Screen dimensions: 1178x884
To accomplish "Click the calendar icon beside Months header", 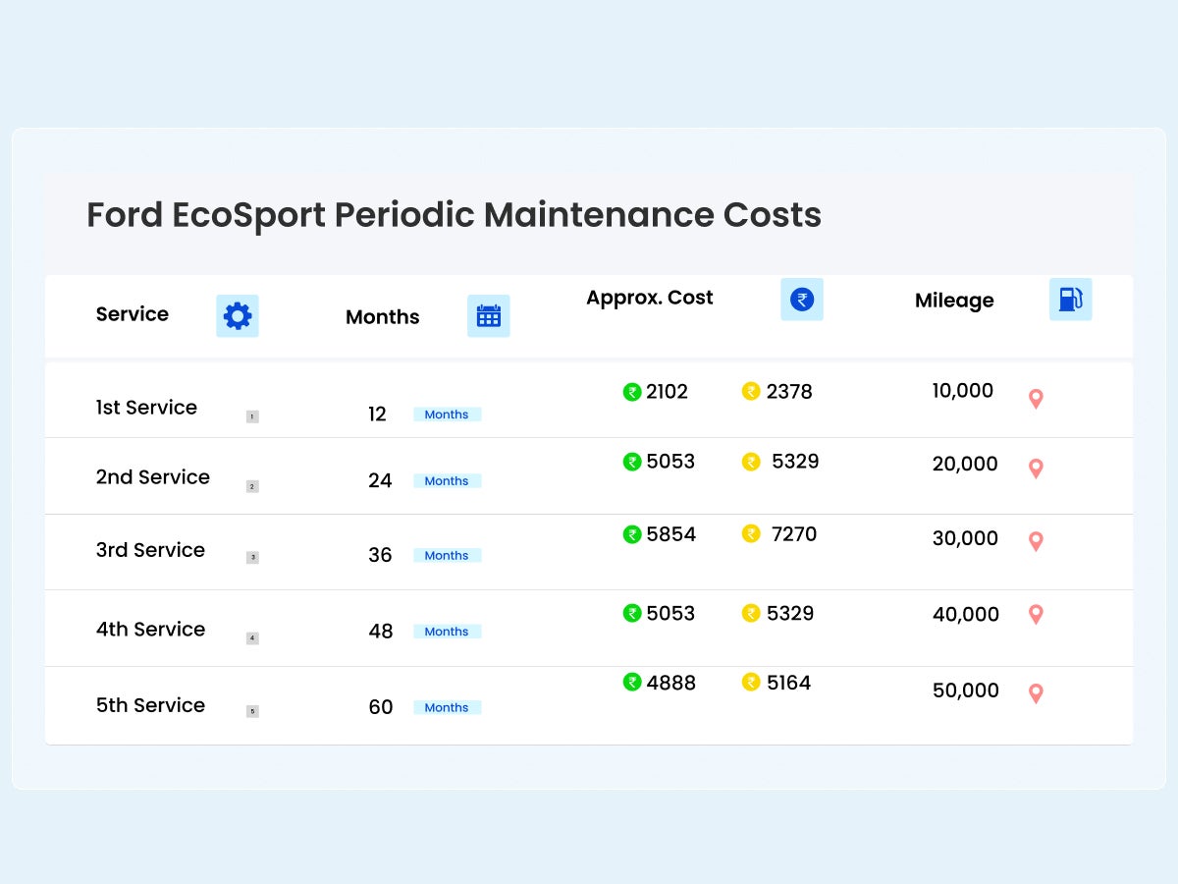I will 489,316.
